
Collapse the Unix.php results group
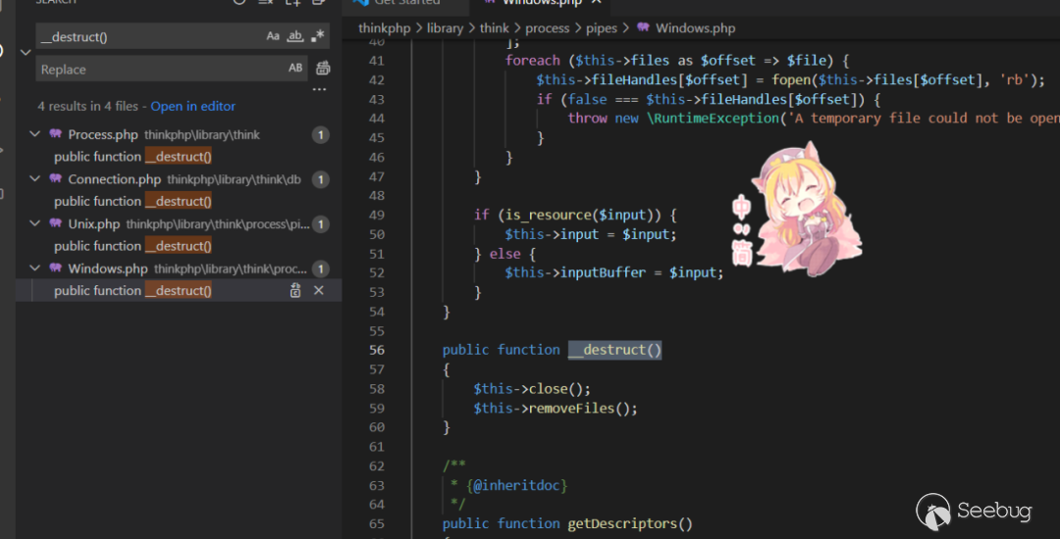point(34,224)
